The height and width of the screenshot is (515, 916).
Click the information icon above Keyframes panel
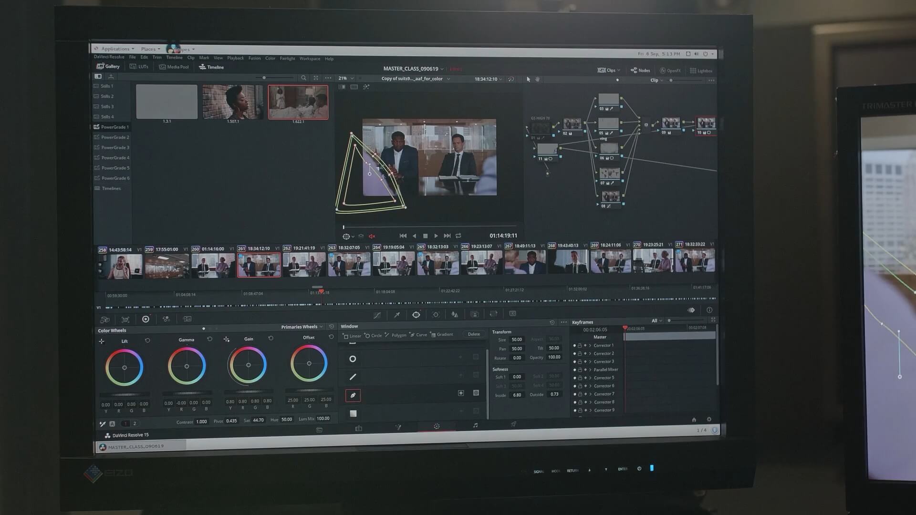point(709,310)
